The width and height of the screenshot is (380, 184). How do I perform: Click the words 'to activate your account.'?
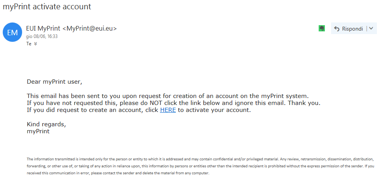tap(214, 110)
